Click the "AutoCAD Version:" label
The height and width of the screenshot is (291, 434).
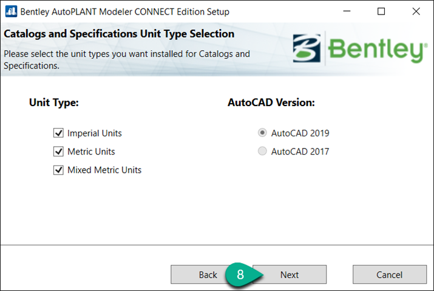pos(271,102)
